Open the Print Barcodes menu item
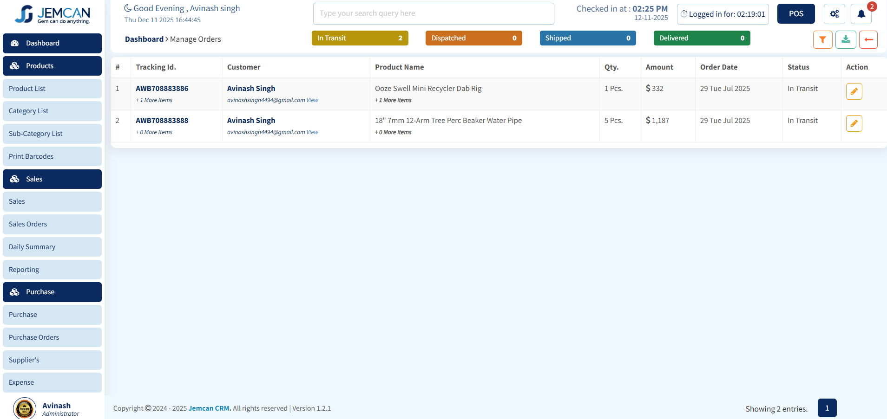887x419 pixels. [52, 156]
